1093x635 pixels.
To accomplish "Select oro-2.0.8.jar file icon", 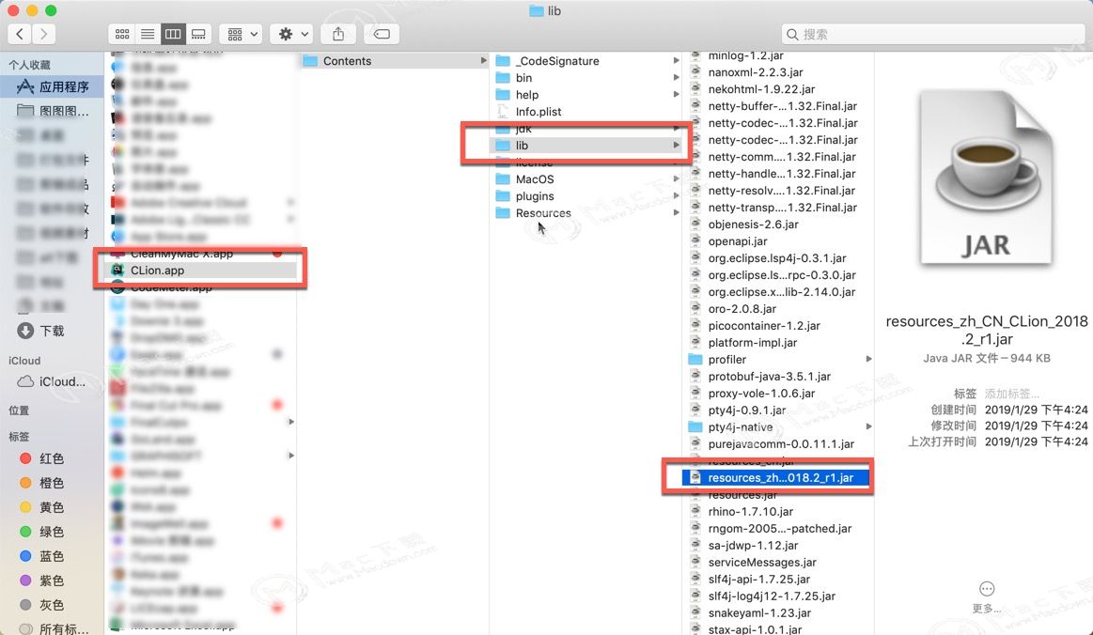I will tap(695, 308).
